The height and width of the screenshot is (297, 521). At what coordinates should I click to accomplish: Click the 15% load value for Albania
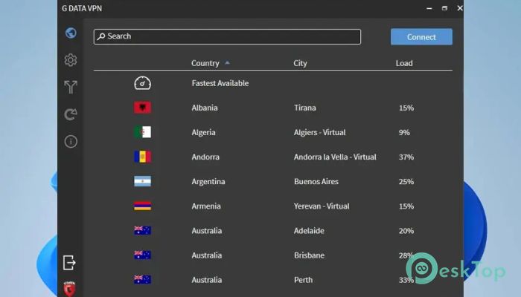pyautogui.click(x=406, y=108)
